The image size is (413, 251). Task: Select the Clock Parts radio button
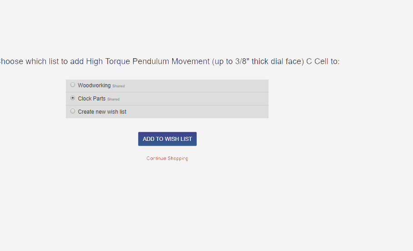click(x=73, y=98)
